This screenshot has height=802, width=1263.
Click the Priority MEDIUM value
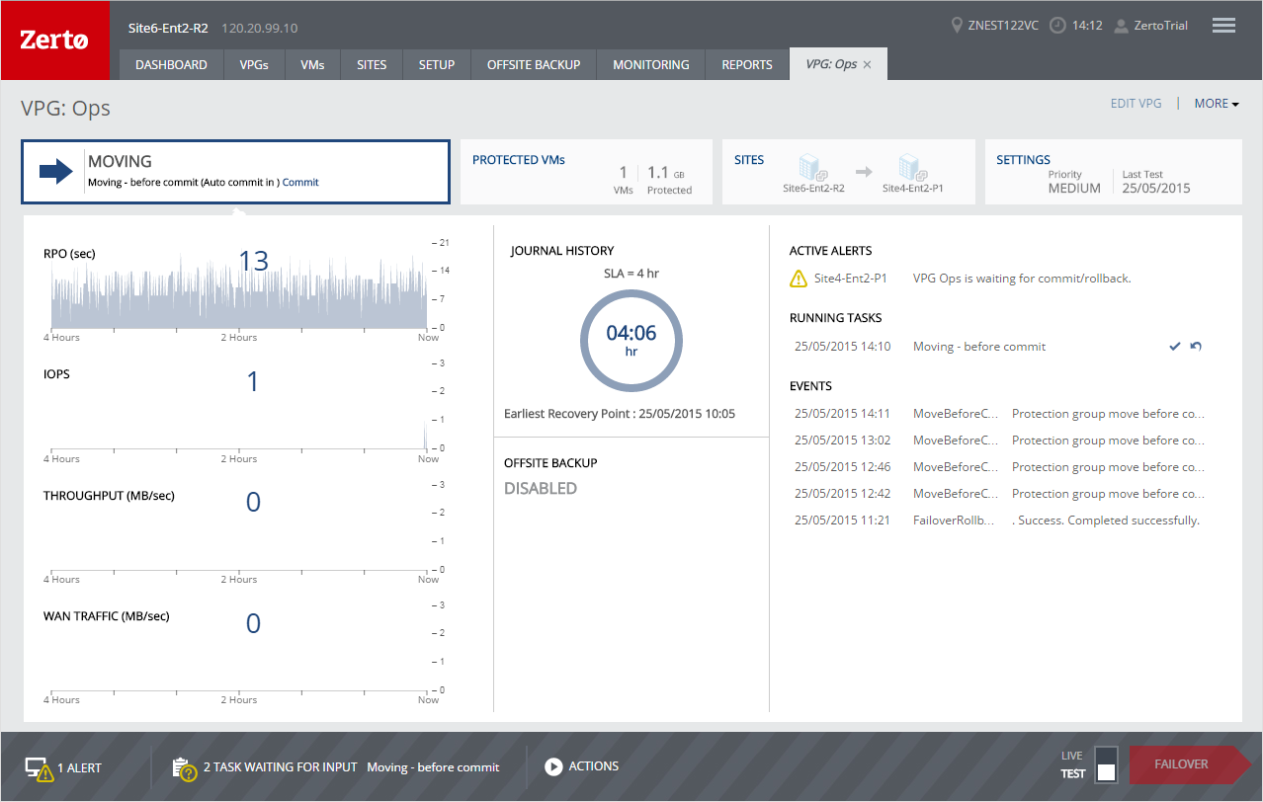coord(1074,189)
